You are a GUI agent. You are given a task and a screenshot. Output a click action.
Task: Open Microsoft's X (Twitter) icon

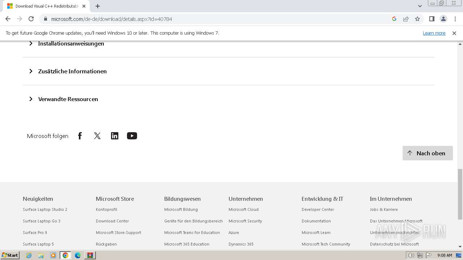(x=97, y=136)
